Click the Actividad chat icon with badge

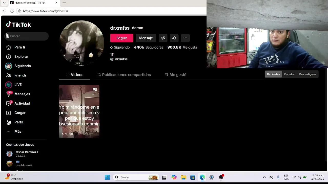(x=9, y=103)
